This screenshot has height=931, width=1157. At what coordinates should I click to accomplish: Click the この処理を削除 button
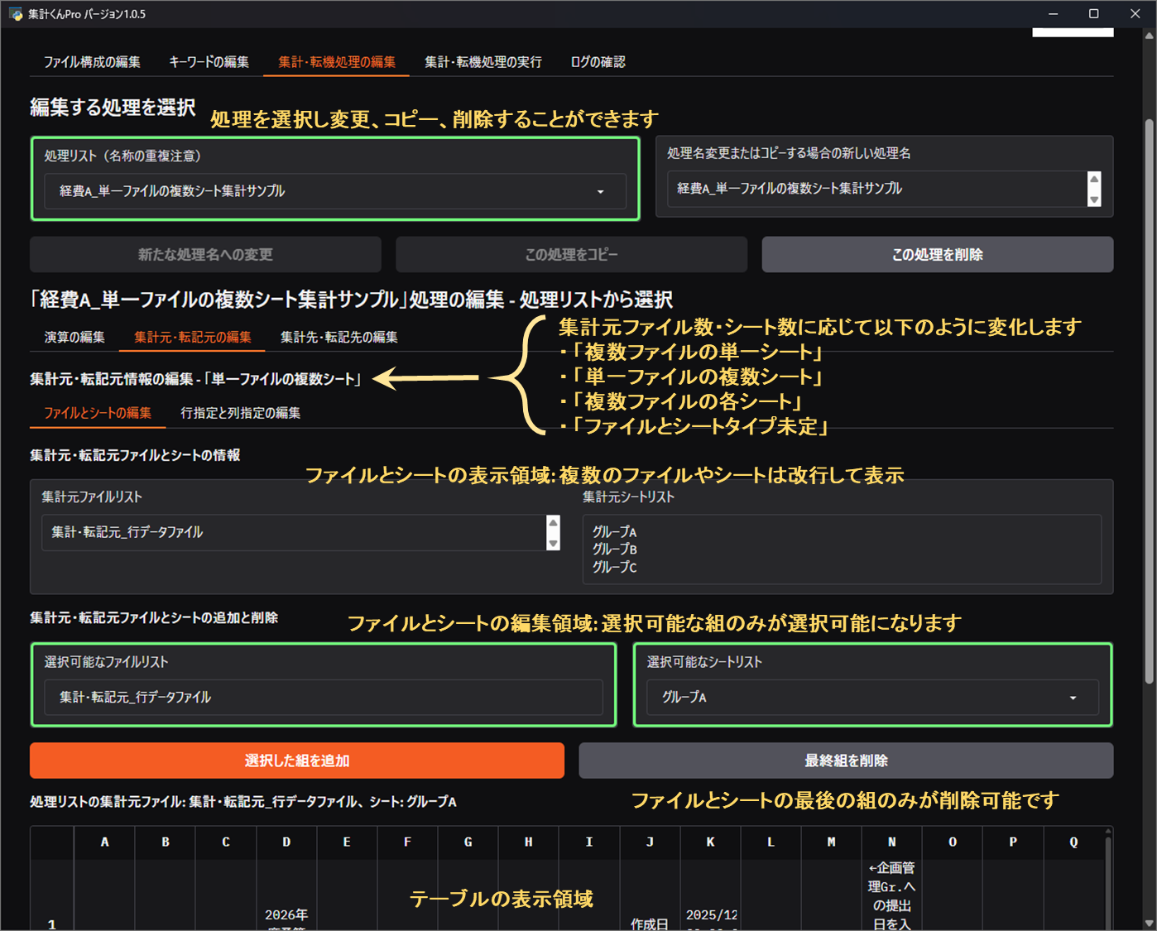coord(938,255)
